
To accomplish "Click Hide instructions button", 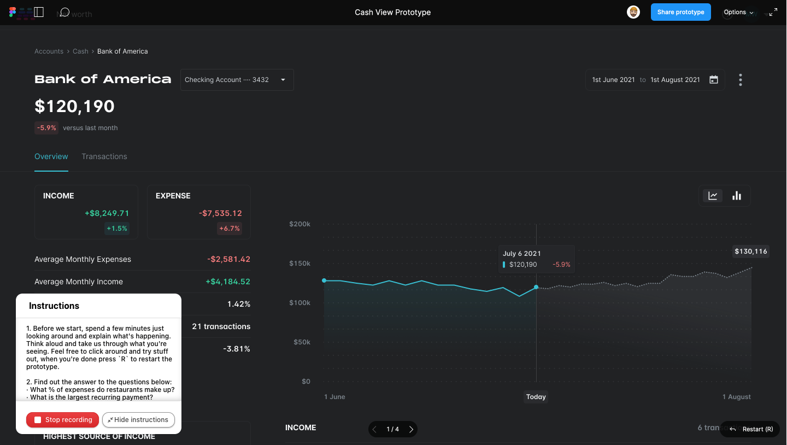I will click(138, 420).
